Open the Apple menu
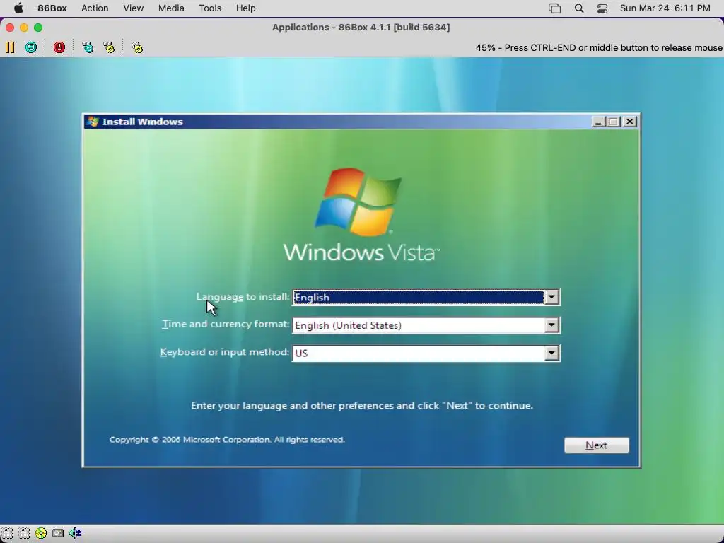Viewport: 724px width, 543px height. click(x=18, y=8)
